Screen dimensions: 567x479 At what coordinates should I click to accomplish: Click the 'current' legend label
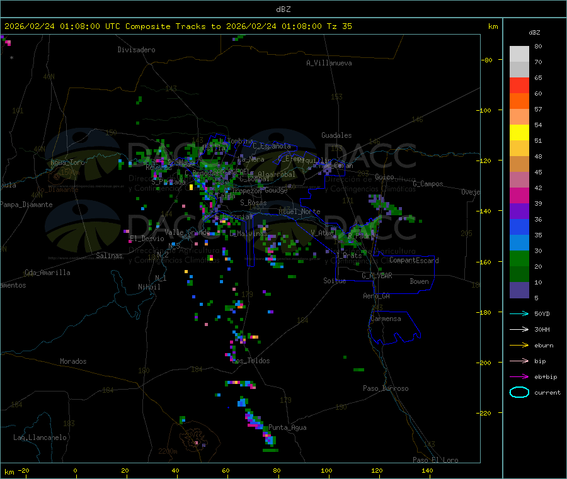tap(547, 393)
